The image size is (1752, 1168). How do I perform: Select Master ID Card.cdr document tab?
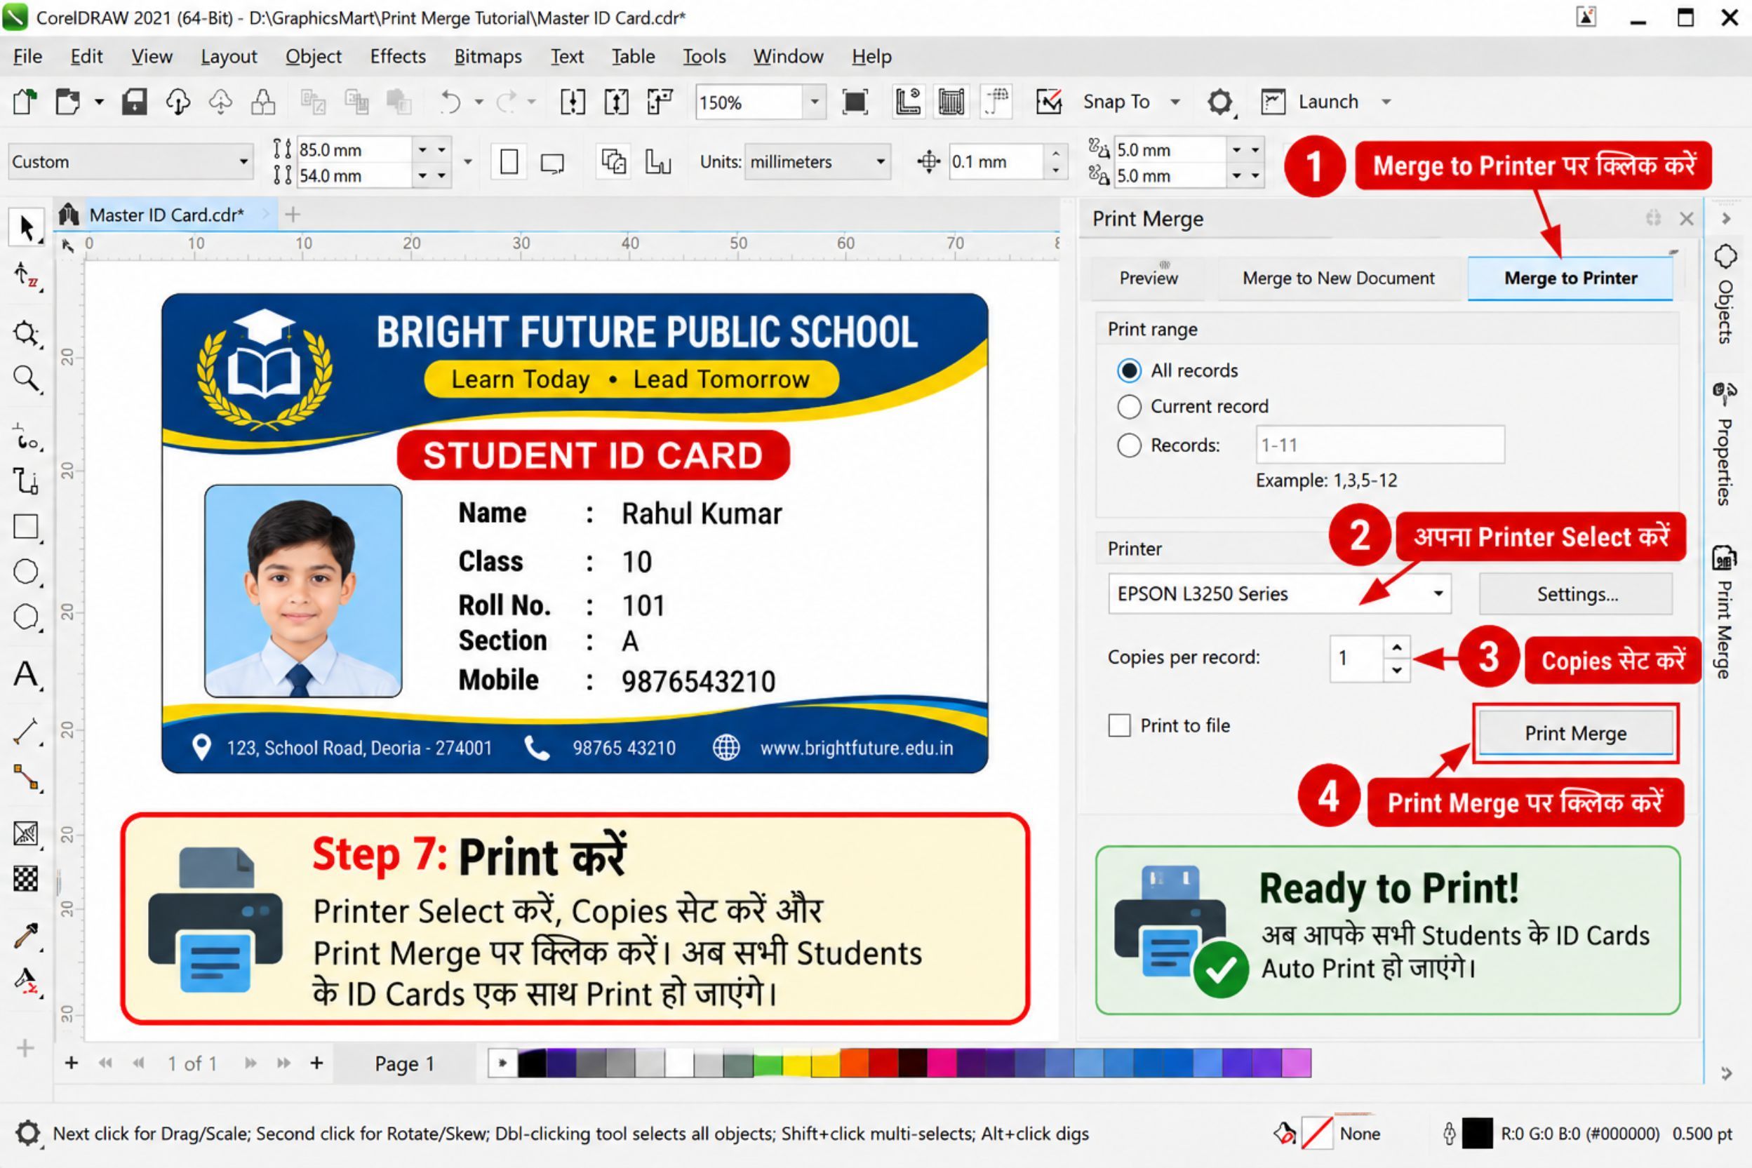coord(167,215)
